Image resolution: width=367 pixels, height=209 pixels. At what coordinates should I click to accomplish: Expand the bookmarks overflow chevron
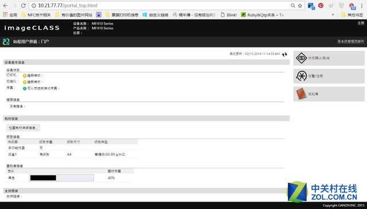pyautogui.click(x=333, y=15)
